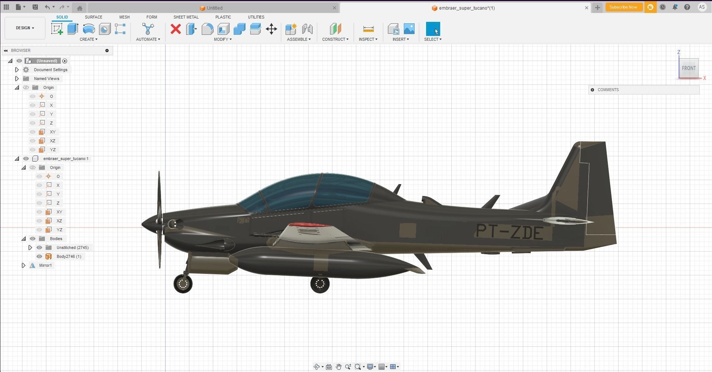712x372 pixels.
Task: Toggle visibility of embraer_super_tucano:1 component
Action: [26, 159]
